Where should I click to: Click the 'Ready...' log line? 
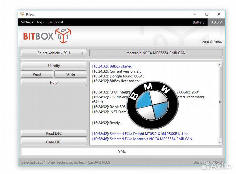107,123
